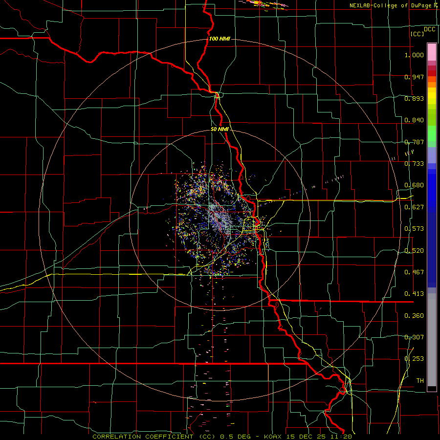Select the 0.840 scale value
The height and width of the screenshot is (440, 440).
pyautogui.click(x=414, y=120)
